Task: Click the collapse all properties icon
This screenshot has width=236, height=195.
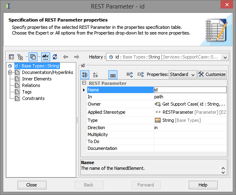Action: [141, 75]
